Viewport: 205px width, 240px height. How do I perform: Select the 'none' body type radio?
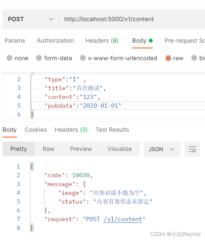point(10,58)
